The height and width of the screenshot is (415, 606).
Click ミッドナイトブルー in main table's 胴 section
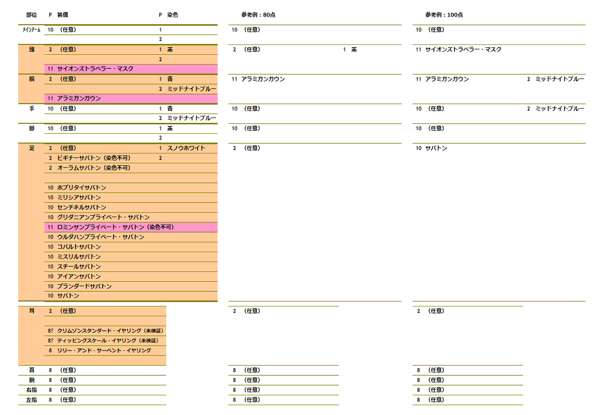(191, 89)
